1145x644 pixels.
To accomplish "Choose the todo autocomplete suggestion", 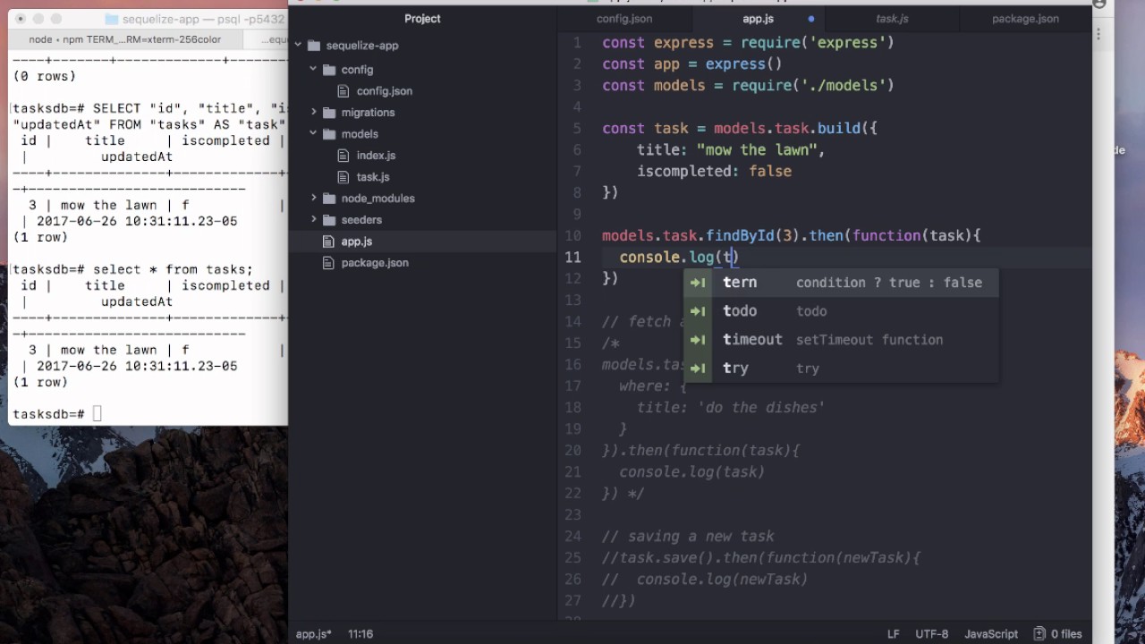I will pos(841,311).
